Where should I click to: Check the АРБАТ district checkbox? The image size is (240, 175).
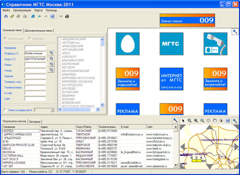click(x=60, y=53)
